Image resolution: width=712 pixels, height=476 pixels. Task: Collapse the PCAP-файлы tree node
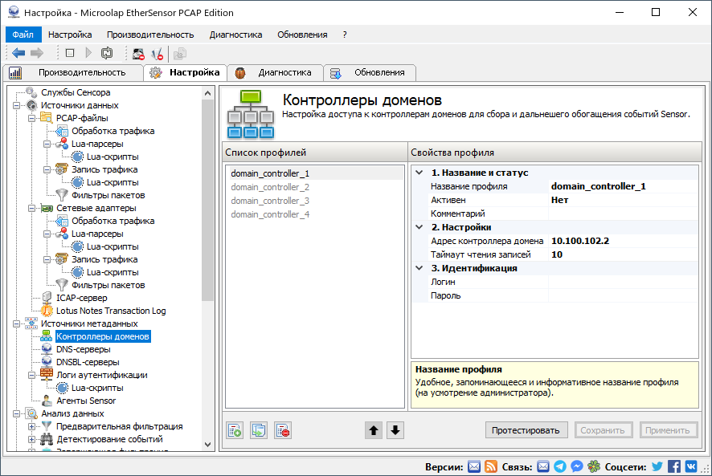(x=30, y=117)
